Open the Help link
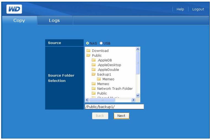Screen dimensions: 210x139 tap(180, 9)
